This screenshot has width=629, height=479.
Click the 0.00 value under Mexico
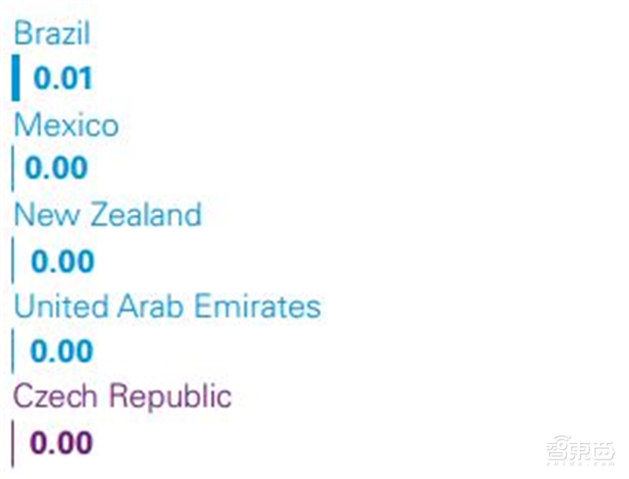click(x=57, y=169)
